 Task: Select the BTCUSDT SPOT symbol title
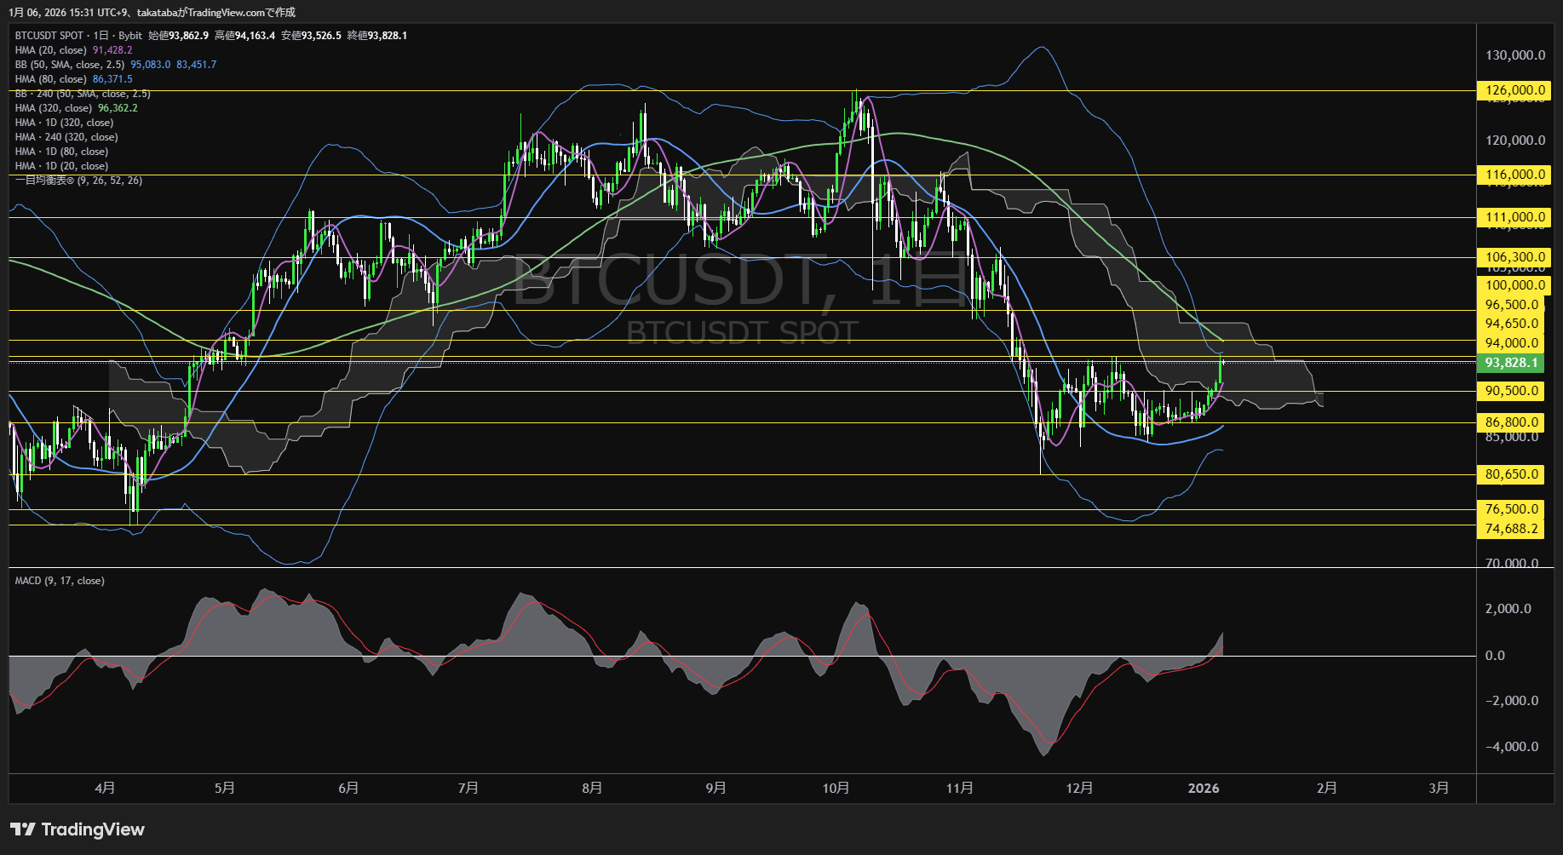[x=49, y=36]
